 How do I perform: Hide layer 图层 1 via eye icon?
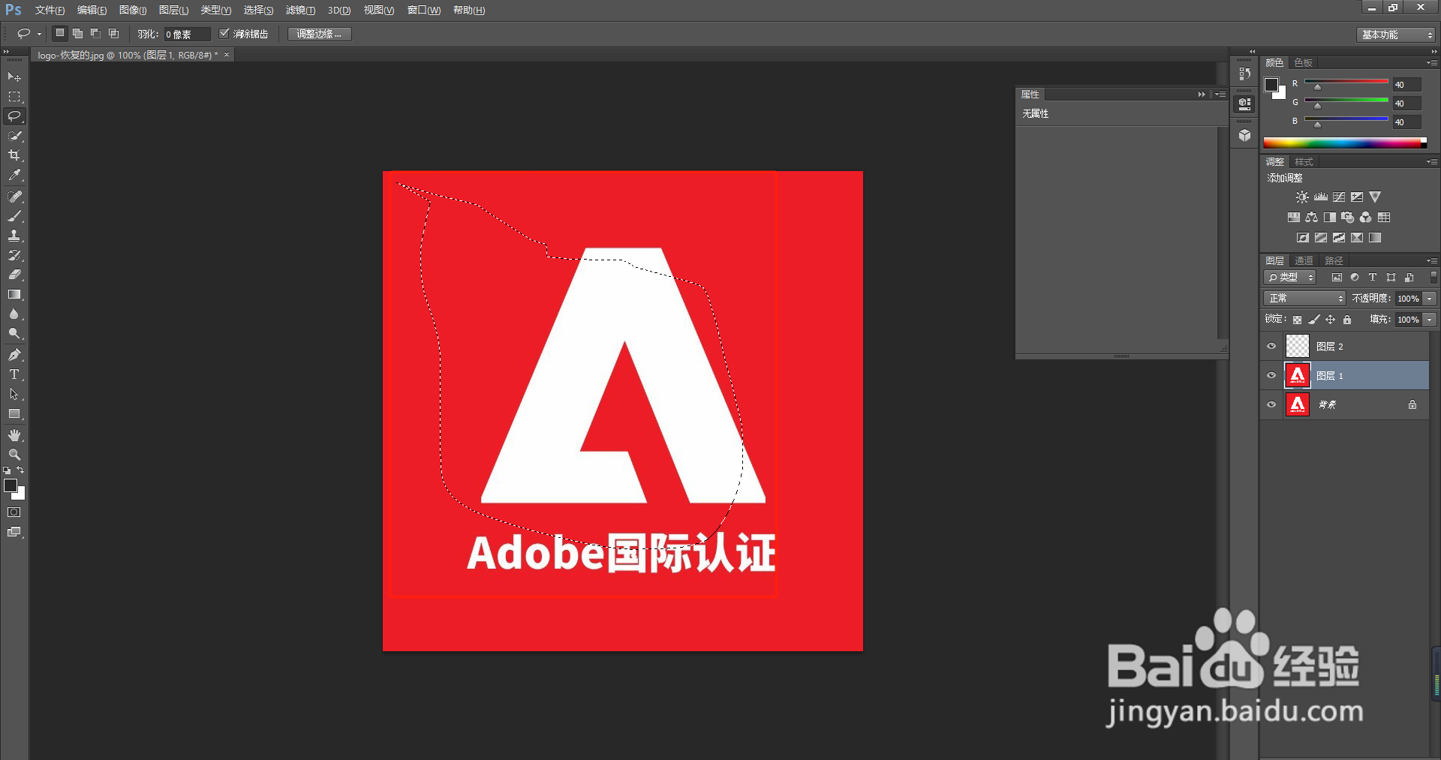pos(1271,376)
